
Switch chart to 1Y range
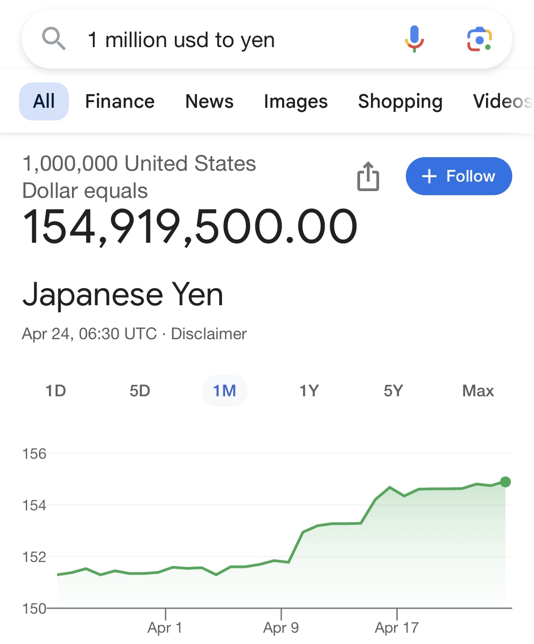309,391
